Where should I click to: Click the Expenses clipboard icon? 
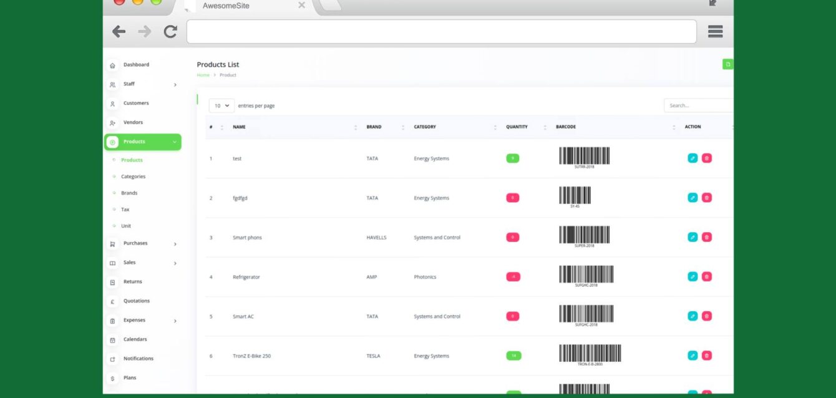click(112, 321)
